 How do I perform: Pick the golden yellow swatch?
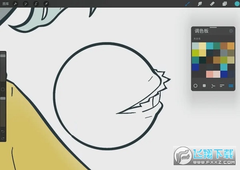(202, 53)
